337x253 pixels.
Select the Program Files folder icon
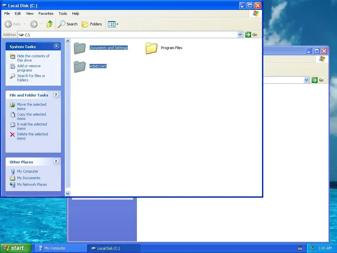coord(151,48)
